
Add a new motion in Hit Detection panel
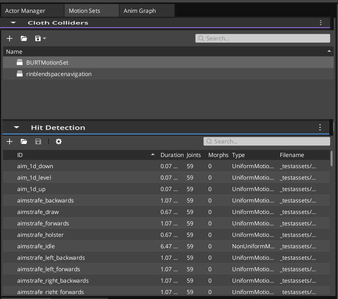coord(9,141)
